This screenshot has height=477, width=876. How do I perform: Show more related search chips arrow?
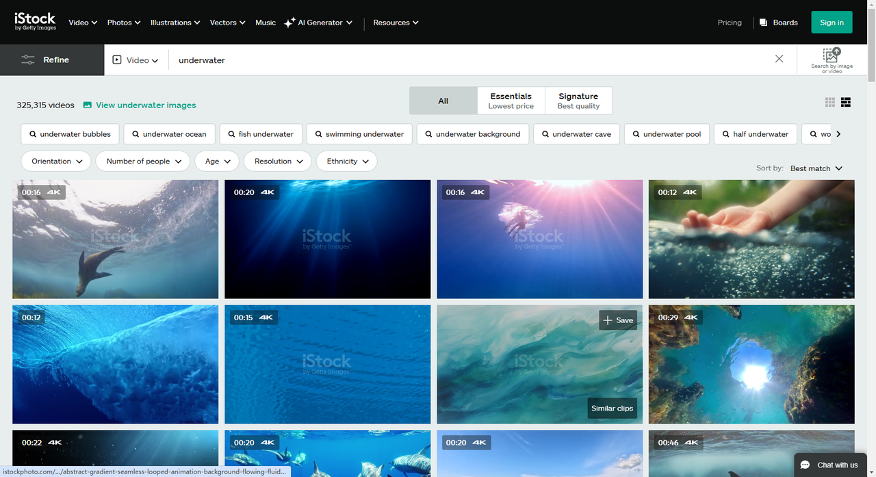[x=839, y=134]
